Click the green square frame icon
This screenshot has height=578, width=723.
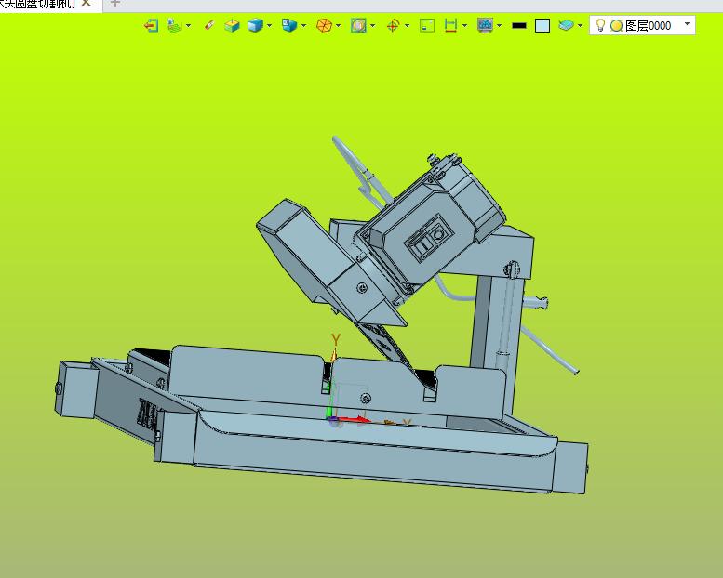(427, 25)
